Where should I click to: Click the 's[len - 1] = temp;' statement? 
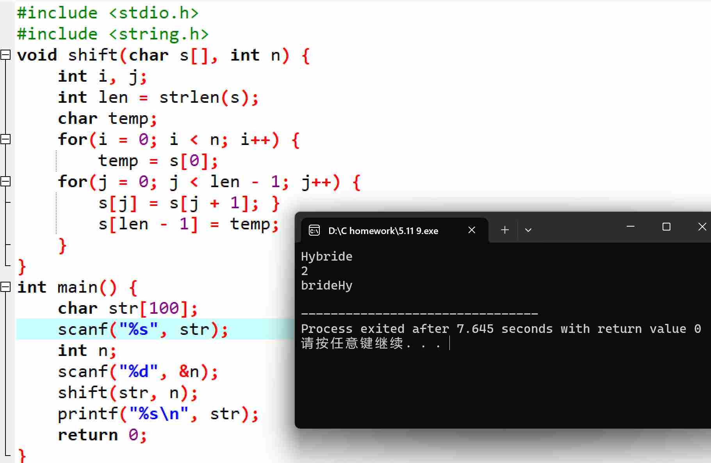[x=189, y=224]
